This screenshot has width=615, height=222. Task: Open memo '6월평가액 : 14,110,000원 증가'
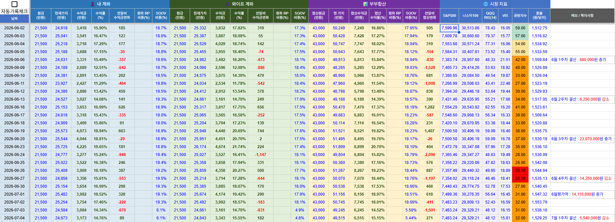582,194
